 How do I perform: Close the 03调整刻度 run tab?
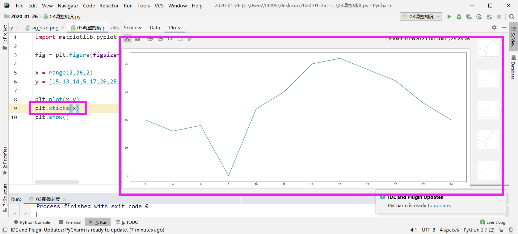(65, 199)
